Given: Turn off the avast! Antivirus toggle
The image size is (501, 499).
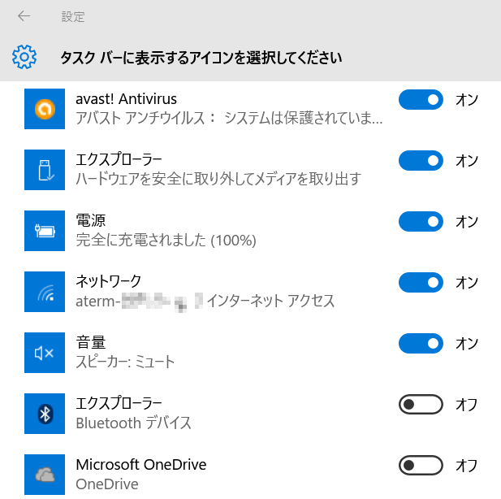Looking at the screenshot, I should (x=421, y=100).
